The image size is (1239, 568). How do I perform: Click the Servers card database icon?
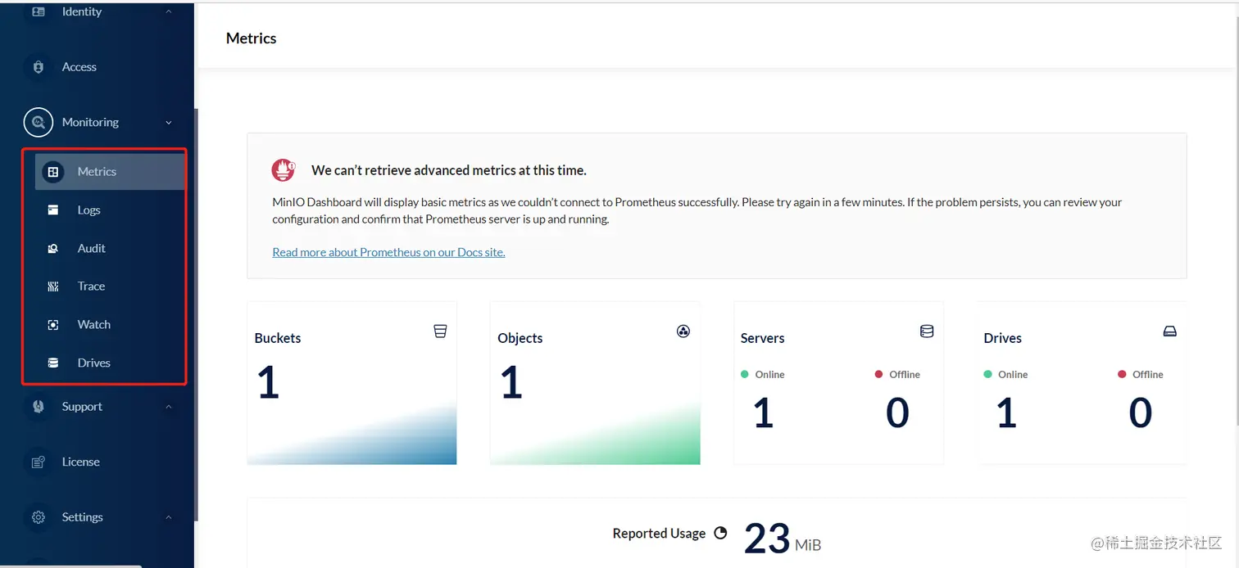[927, 331]
